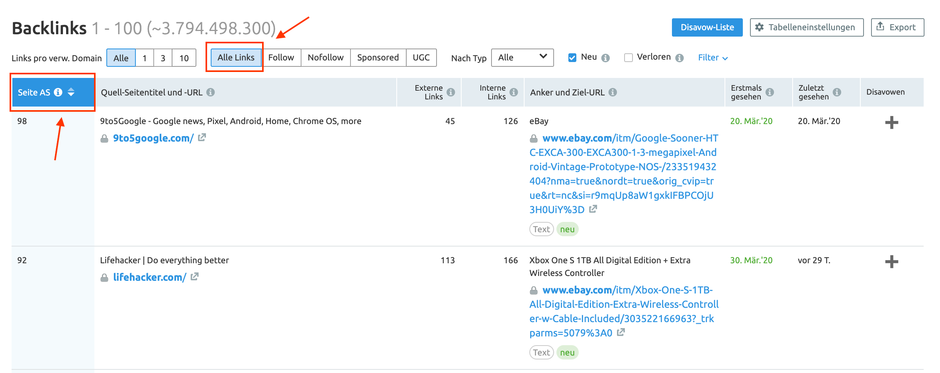940x373 pixels.
Task: Filter by Follow links
Action: click(x=281, y=58)
